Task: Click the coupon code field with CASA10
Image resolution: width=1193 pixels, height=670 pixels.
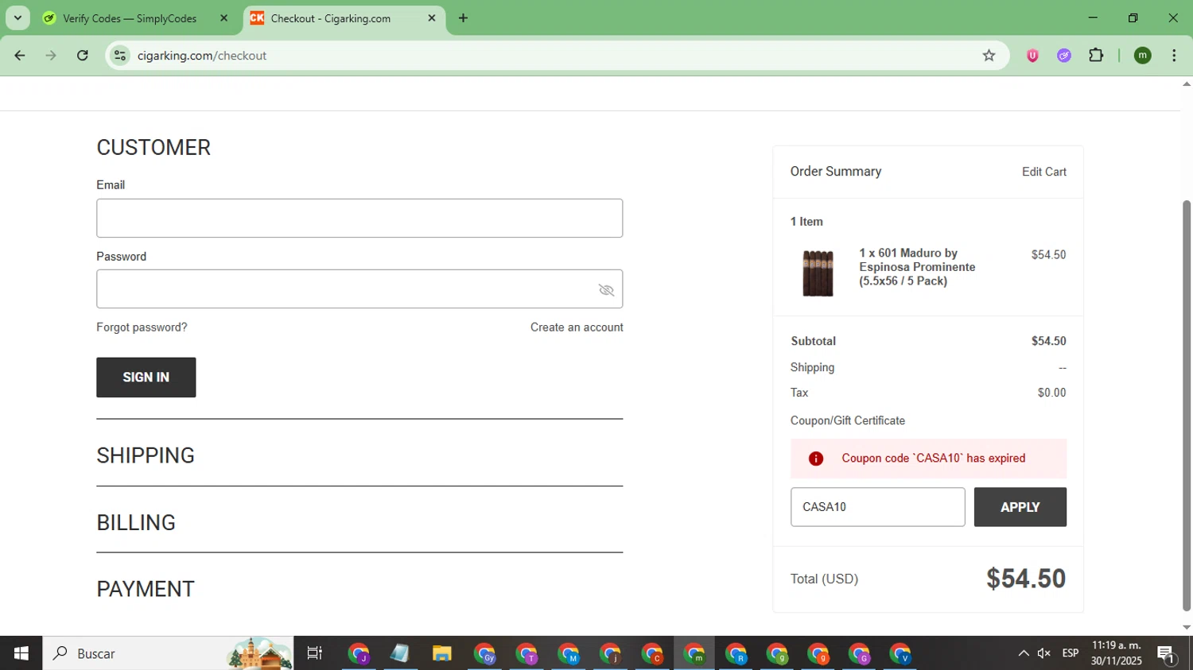Action: coord(877,507)
